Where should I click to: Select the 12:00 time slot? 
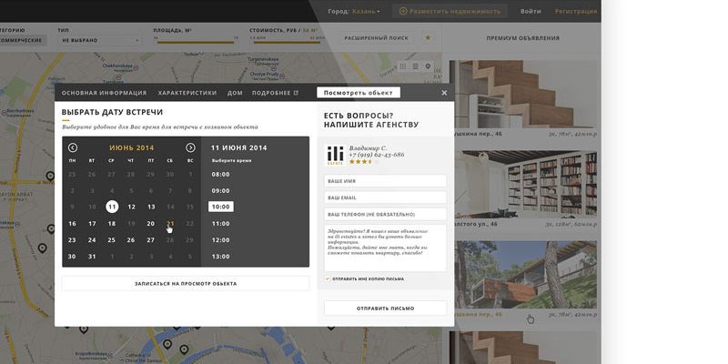pyautogui.click(x=221, y=239)
